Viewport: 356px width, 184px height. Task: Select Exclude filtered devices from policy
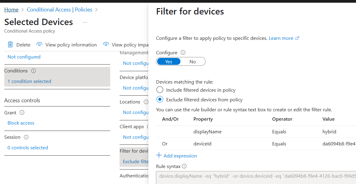click(160, 99)
